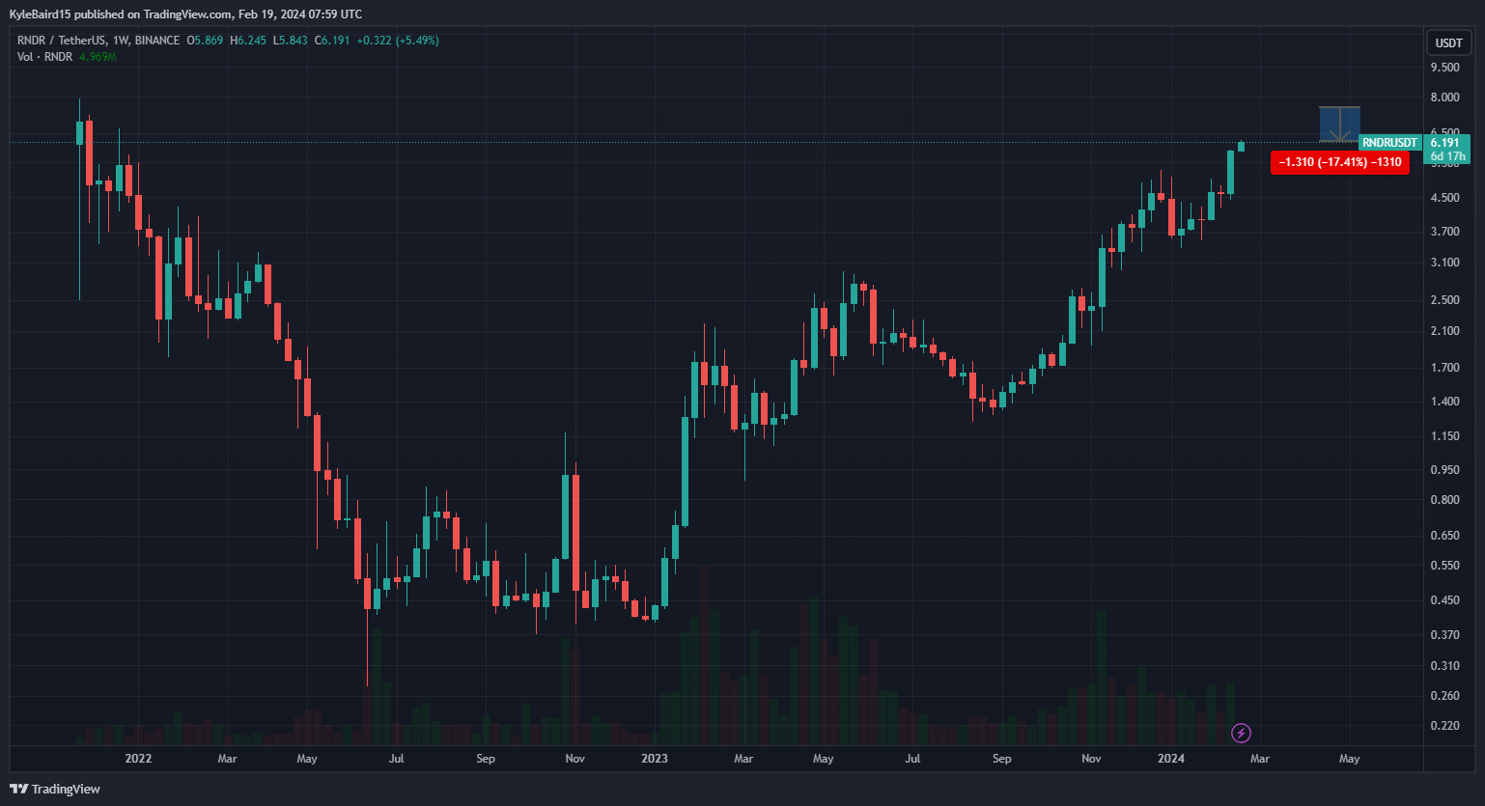Click the 1.700 price axis label

point(1445,368)
